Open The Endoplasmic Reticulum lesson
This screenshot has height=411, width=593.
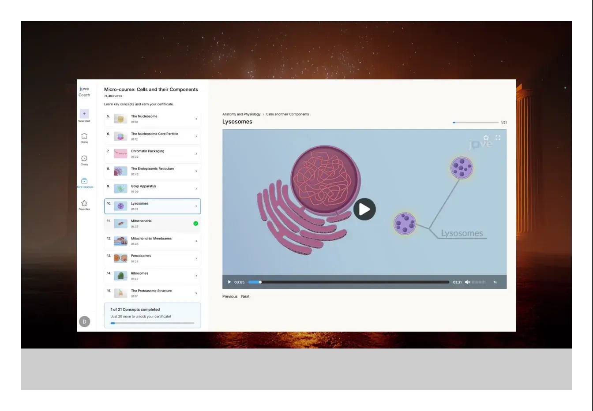[x=153, y=171]
